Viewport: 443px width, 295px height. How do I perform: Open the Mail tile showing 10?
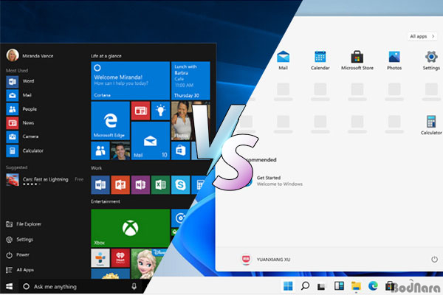pyautogui.click(x=151, y=141)
